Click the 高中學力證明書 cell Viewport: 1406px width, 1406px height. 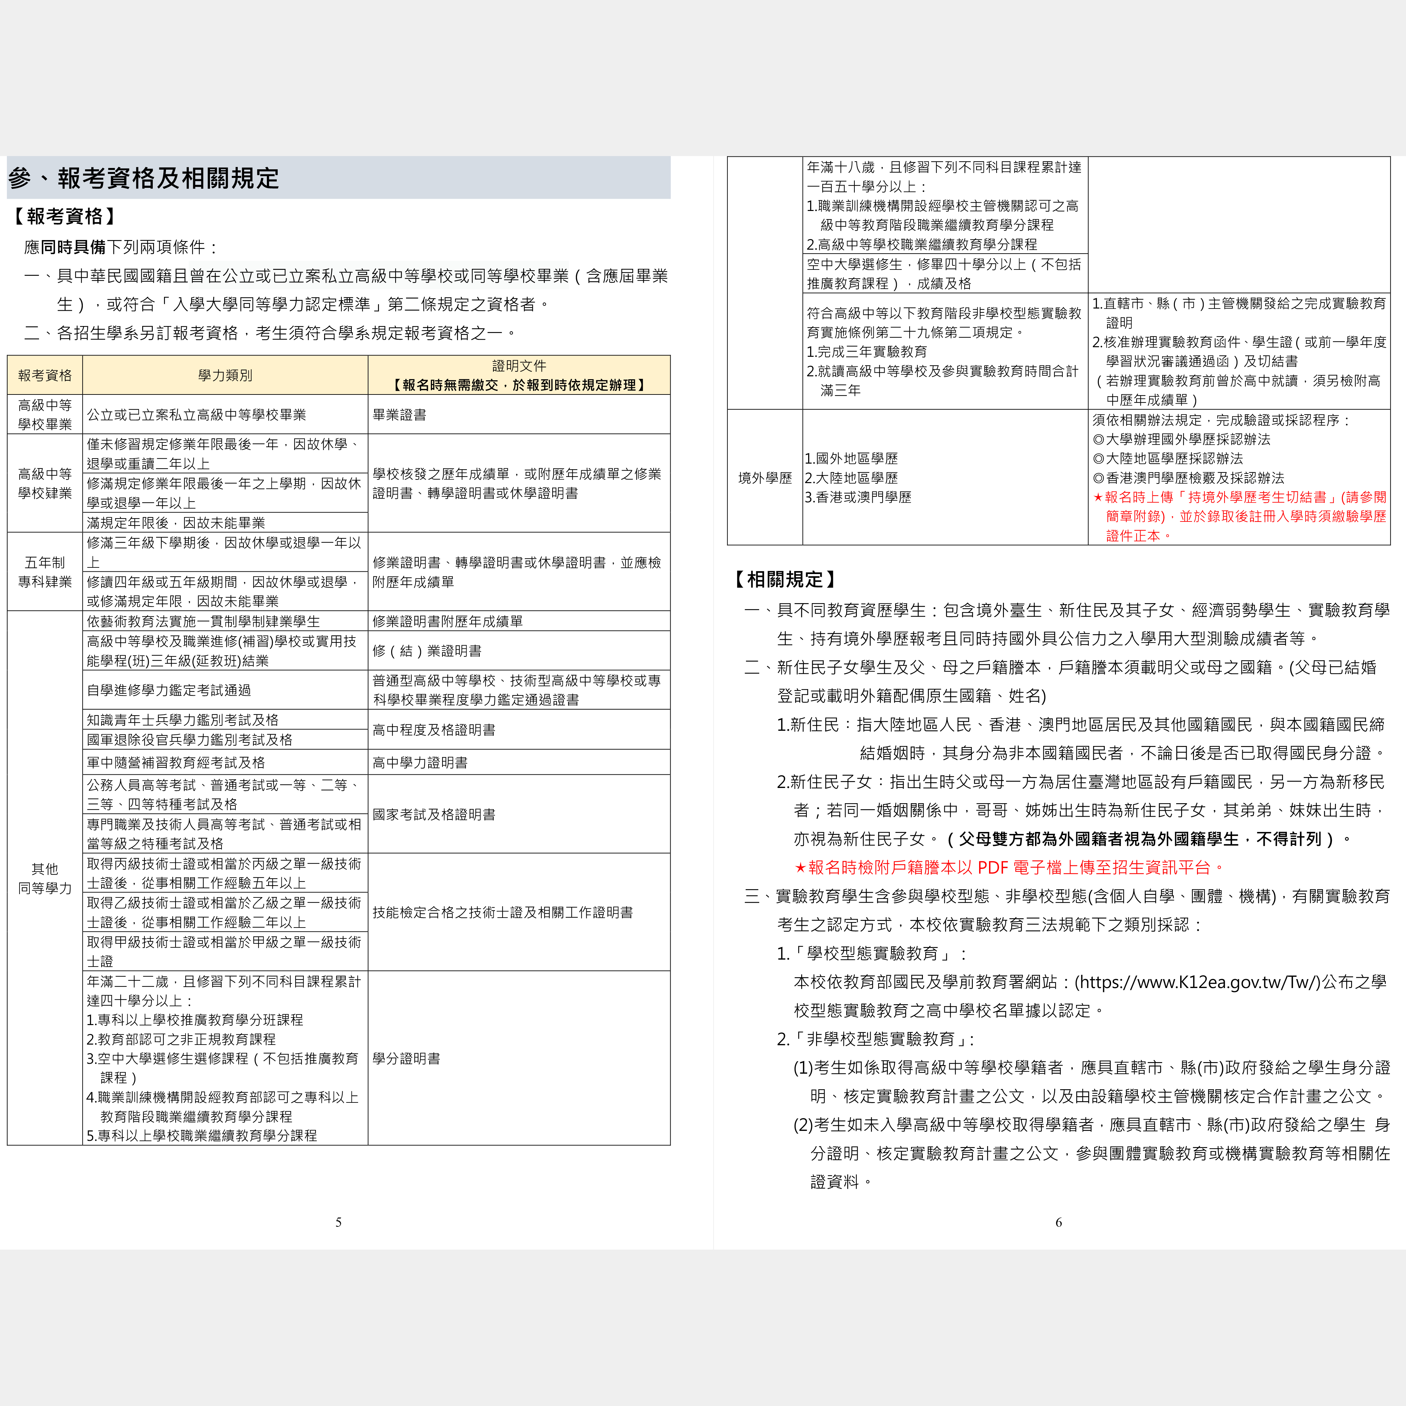coord(420,763)
